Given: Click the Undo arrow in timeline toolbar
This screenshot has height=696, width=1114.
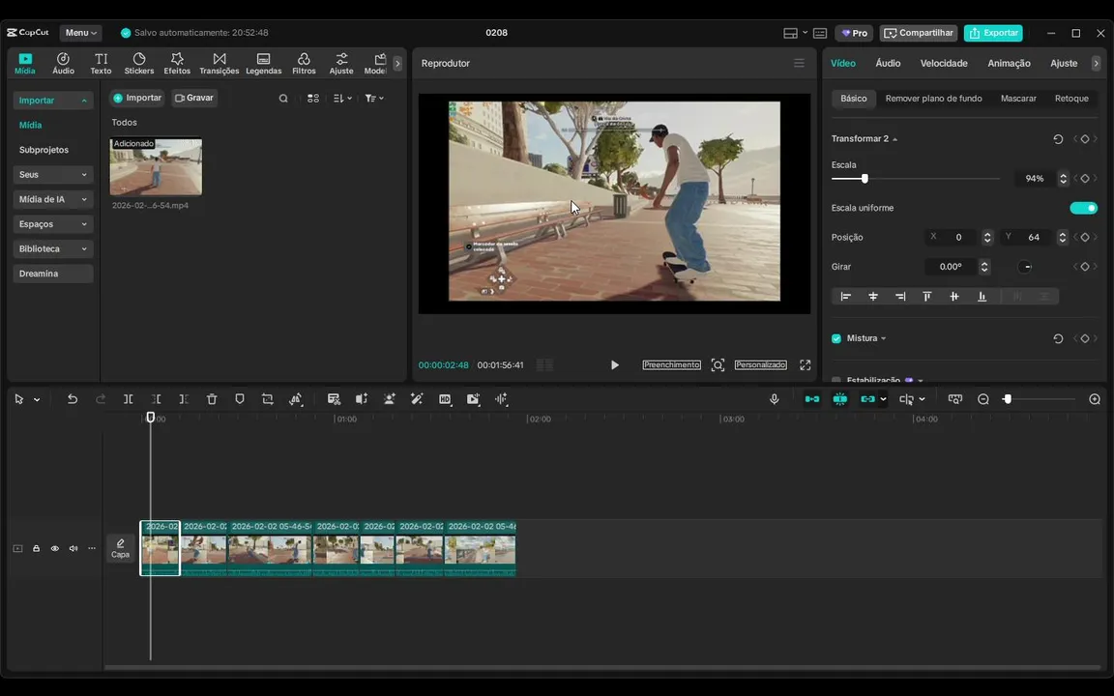Looking at the screenshot, I should click(x=73, y=399).
